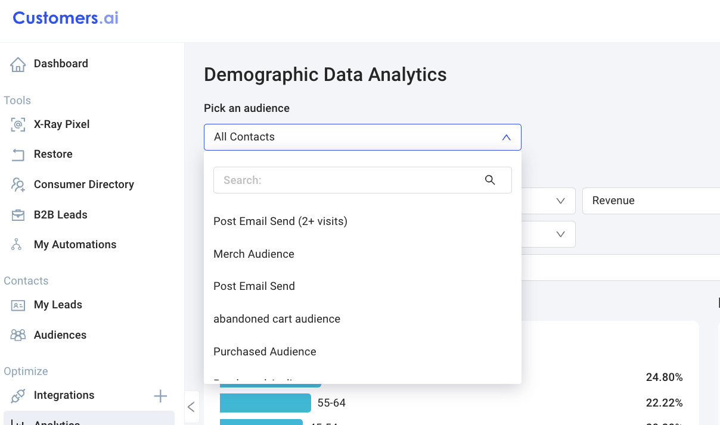Click the Customers.ai logo
The height and width of the screenshot is (425, 720).
point(64,18)
